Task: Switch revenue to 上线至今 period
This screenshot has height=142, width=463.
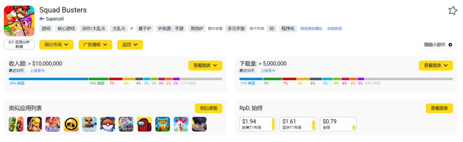Action: tap(37, 70)
